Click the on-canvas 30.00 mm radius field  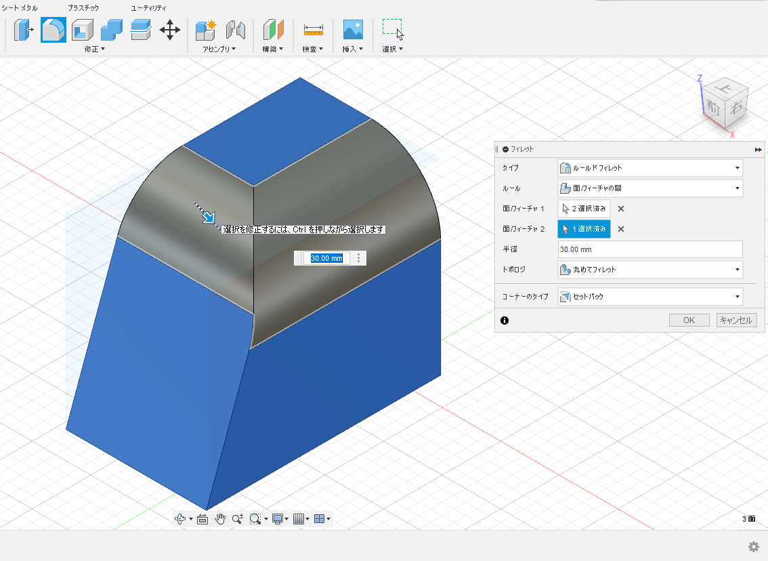pyautogui.click(x=326, y=258)
